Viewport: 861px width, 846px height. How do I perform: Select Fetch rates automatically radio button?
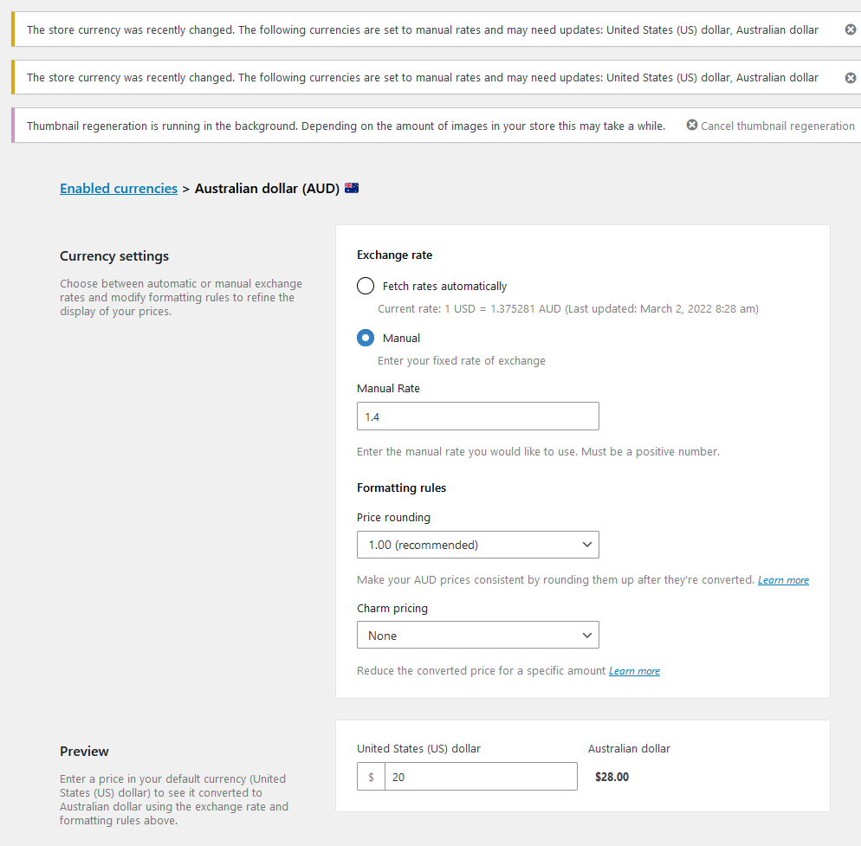tap(366, 286)
